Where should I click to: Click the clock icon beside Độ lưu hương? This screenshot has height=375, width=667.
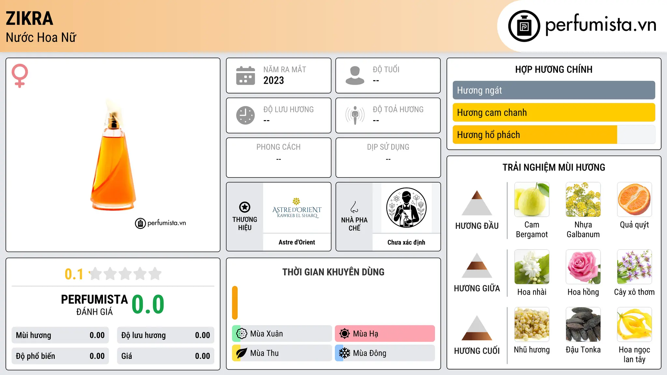[x=246, y=115]
